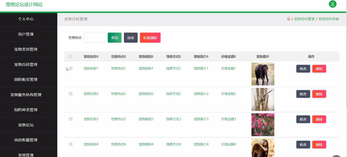The height and width of the screenshot is (157, 347).
Task: Click the cell 宠物名称3
Action: (x=91, y=119)
